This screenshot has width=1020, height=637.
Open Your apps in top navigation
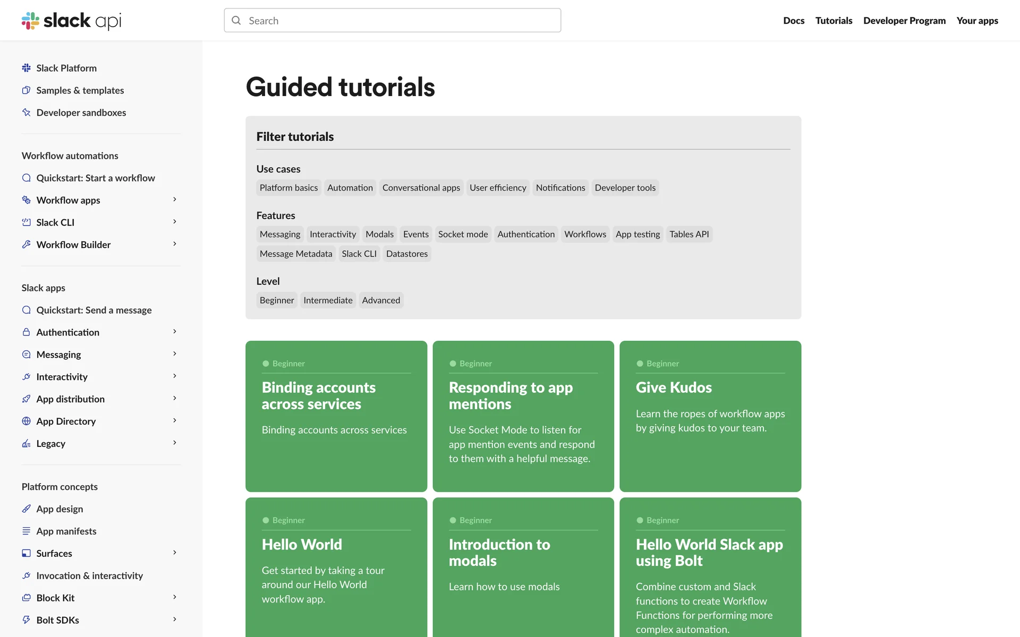pos(977,21)
